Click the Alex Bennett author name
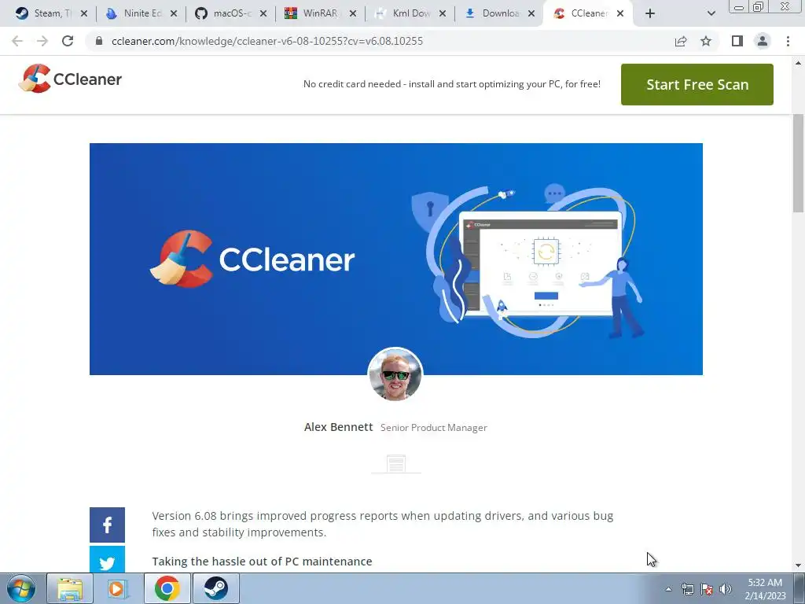Viewport: 805px width, 604px height. [x=338, y=427]
